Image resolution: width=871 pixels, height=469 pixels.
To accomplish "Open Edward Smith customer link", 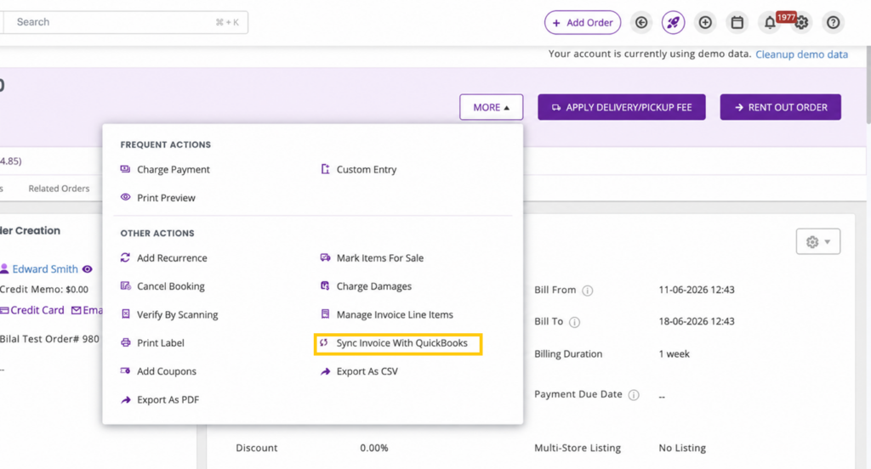I will coord(45,269).
